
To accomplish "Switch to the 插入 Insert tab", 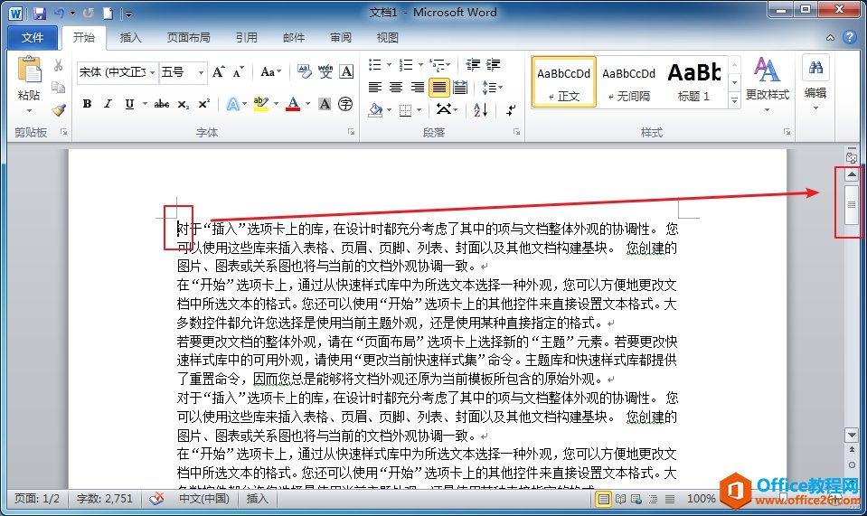I will (x=130, y=38).
